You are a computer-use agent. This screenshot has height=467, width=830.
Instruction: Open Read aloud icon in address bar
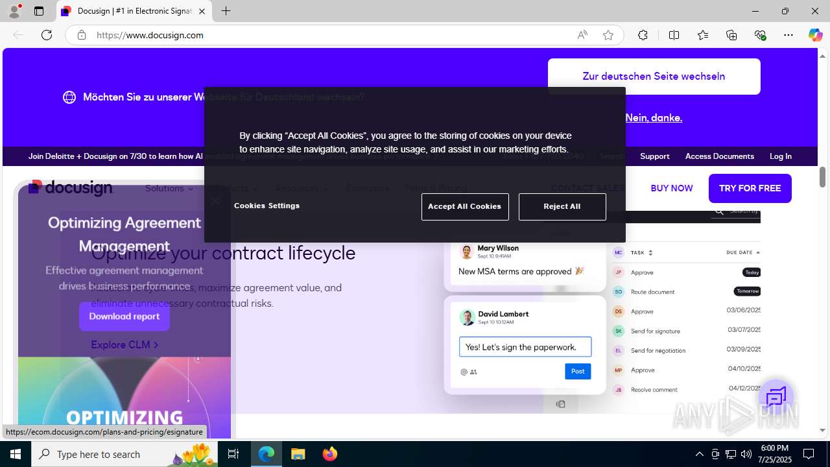582,35
